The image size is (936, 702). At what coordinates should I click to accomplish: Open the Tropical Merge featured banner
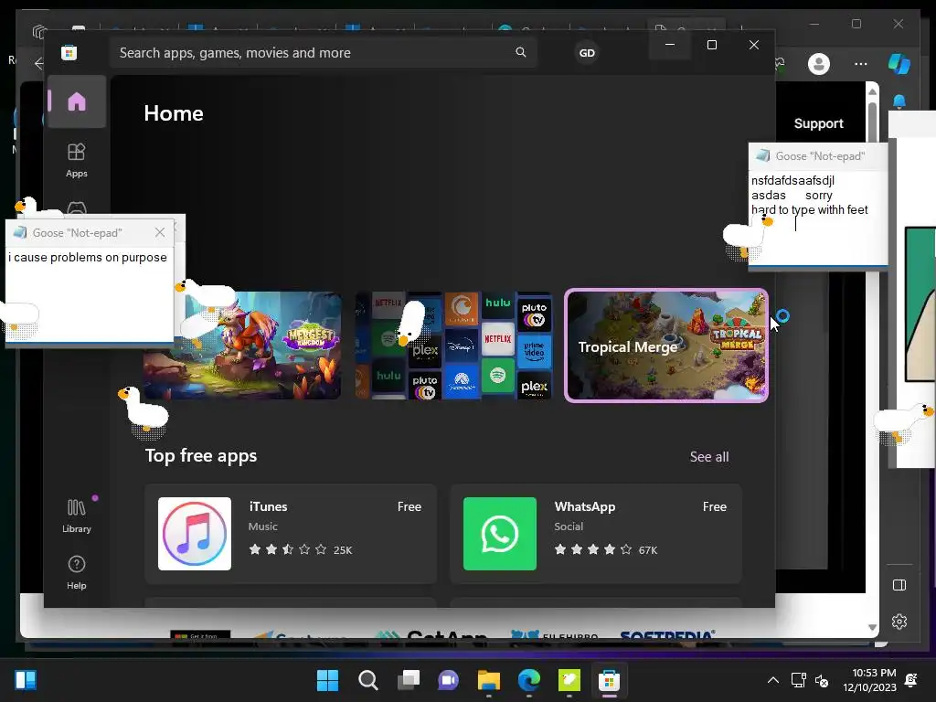(666, 346)
